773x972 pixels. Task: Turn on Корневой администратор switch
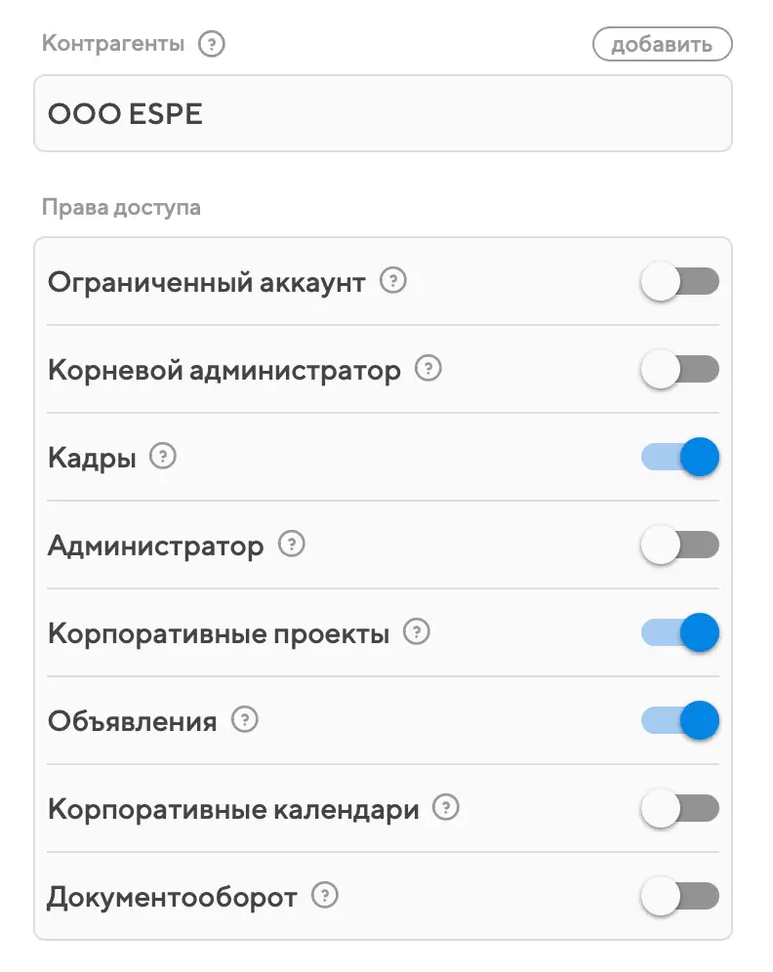click(x=679, y=370)
